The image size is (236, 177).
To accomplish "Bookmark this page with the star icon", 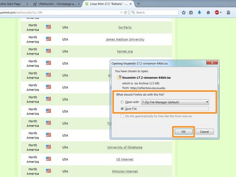I will pyautogui.click(x=183, y=12).
